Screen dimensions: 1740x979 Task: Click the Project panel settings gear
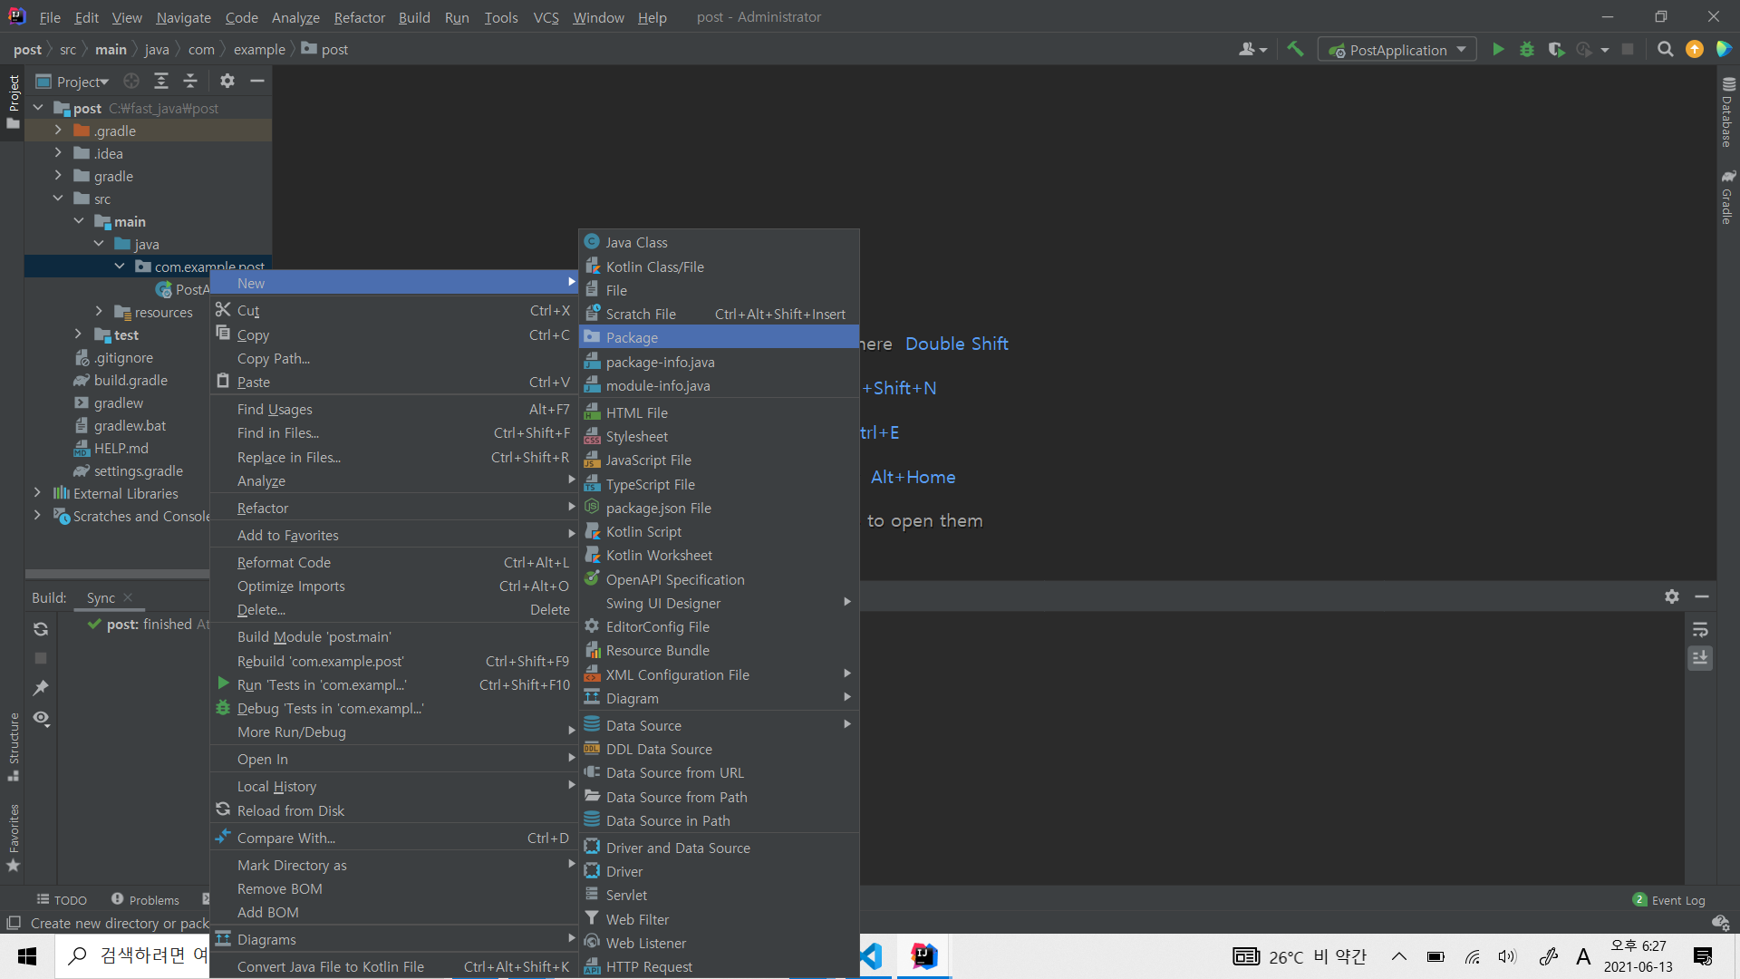227,82
